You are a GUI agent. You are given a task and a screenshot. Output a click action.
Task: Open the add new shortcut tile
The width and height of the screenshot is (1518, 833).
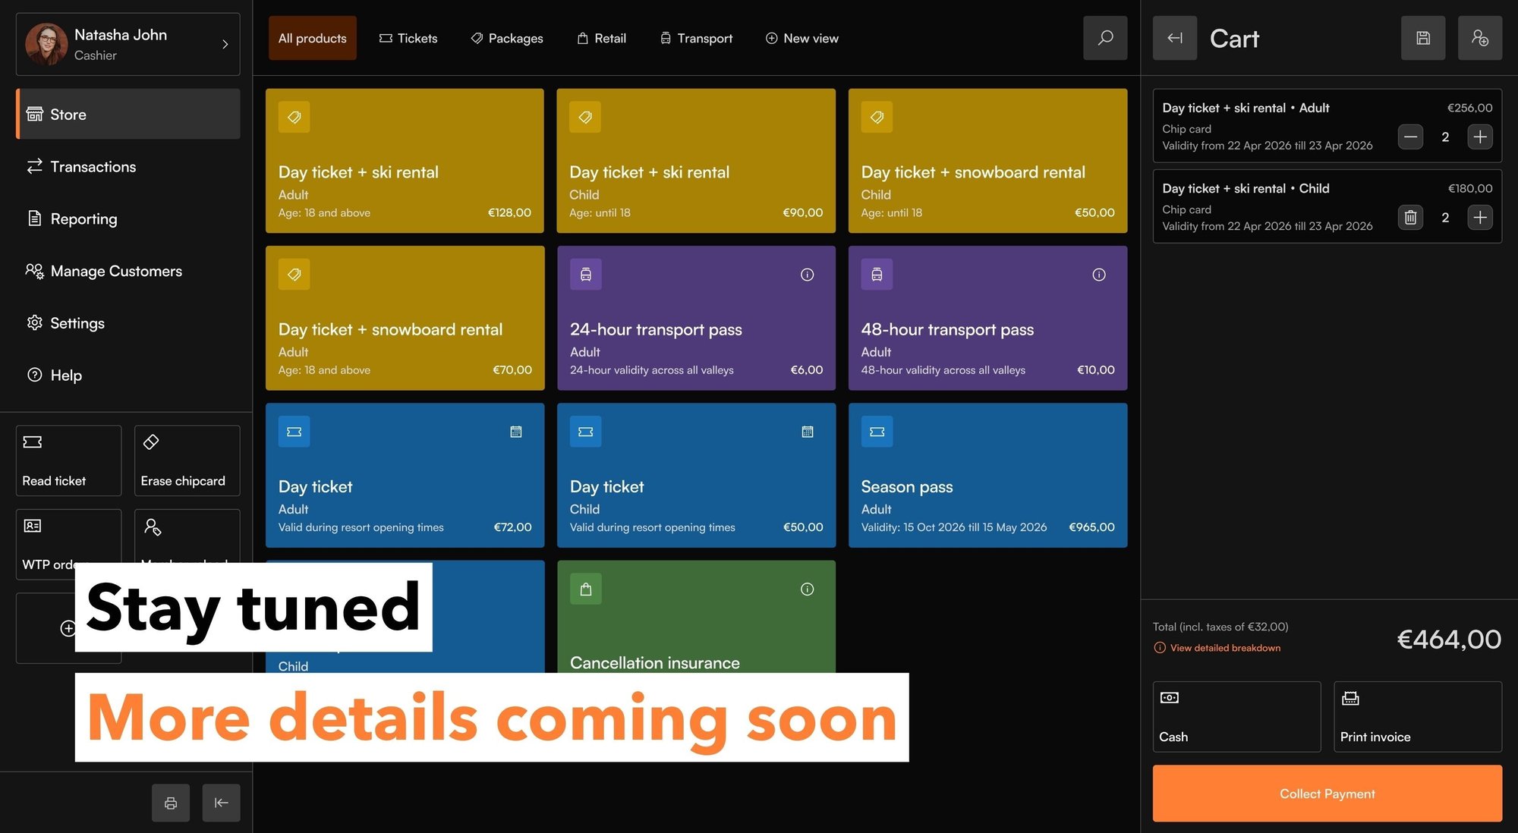68,628
